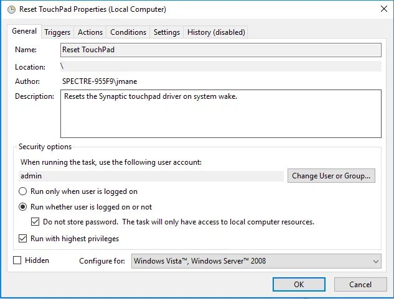Confirm with the OK button

tap(299, 285)
